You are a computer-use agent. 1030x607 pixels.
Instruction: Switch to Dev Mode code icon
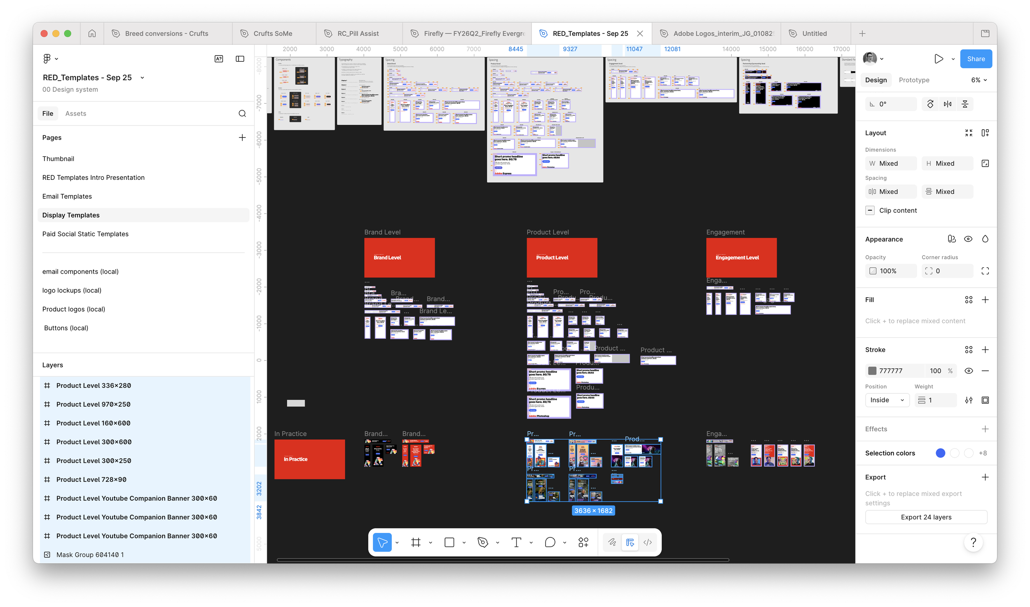647,542
